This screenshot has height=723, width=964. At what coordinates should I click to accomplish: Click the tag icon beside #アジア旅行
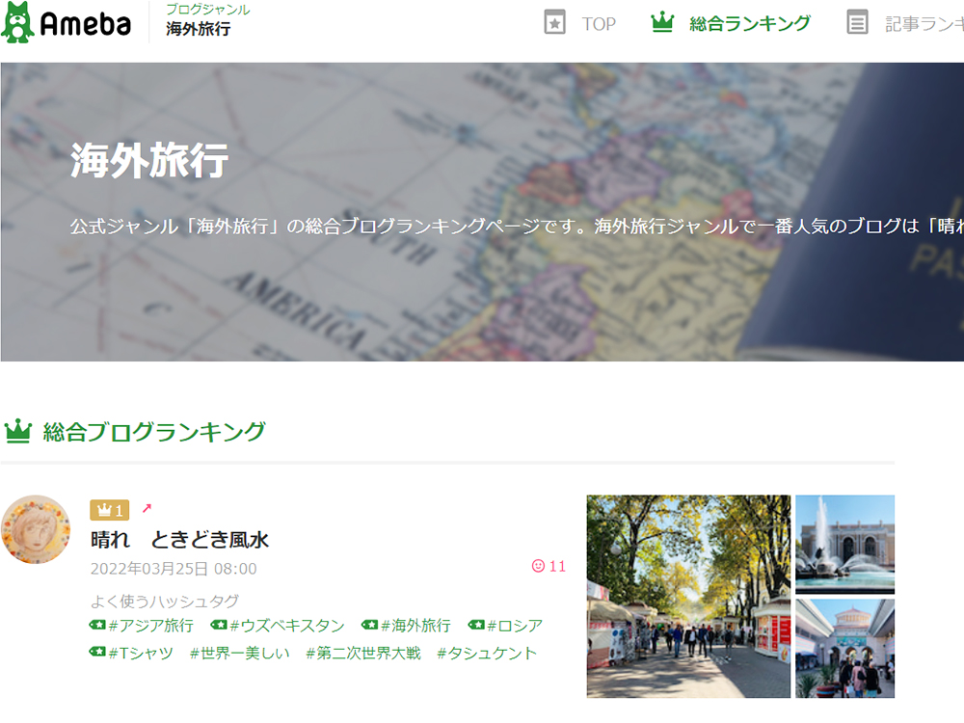[97, 626]
